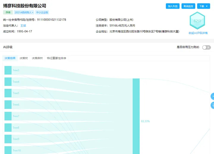Image resolution: width=214 pixels, height=154 pixels.
Task: Enable the 压力测试 toggle switch
Action: 206,47
